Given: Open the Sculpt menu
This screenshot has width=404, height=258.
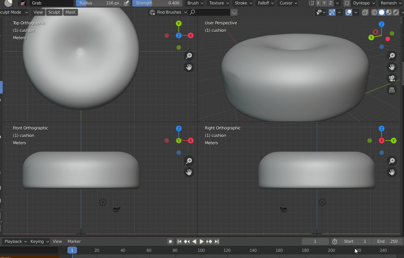Looking at the screenshot, I should pyautogui.click(x=54, y=12).
